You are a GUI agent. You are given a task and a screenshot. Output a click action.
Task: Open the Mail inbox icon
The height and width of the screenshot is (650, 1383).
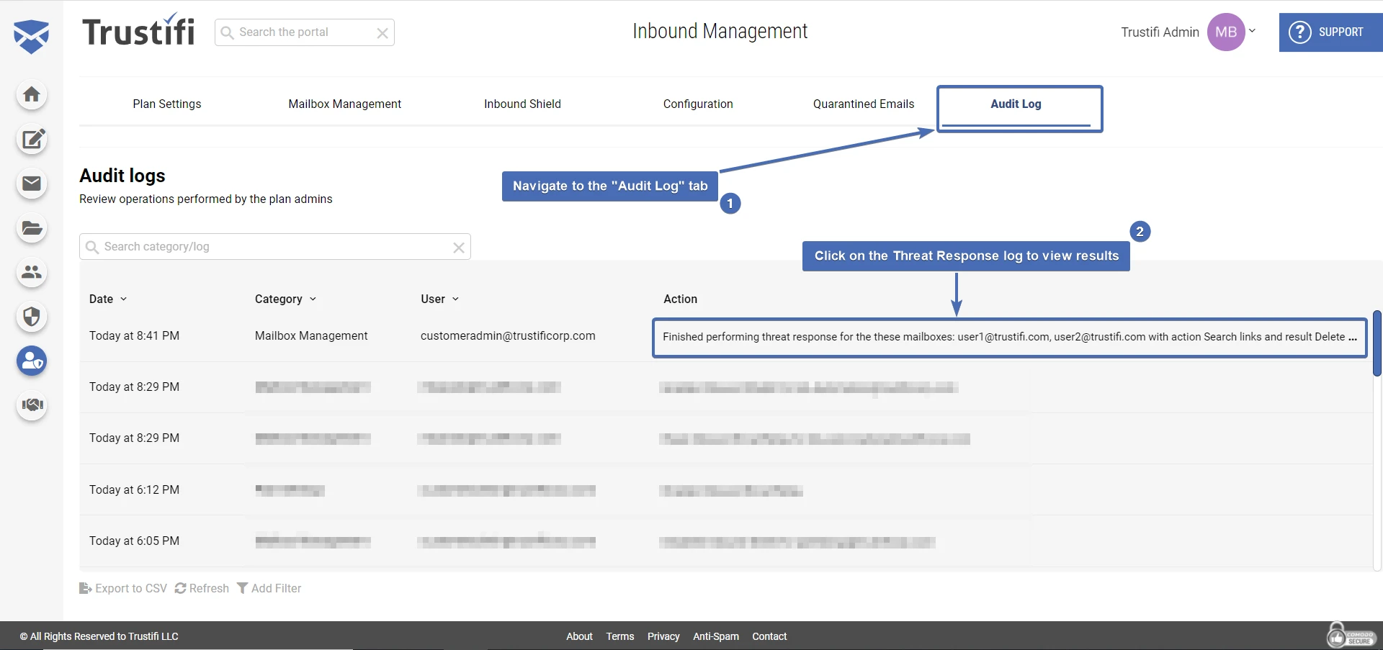click(x=32, y=184)
